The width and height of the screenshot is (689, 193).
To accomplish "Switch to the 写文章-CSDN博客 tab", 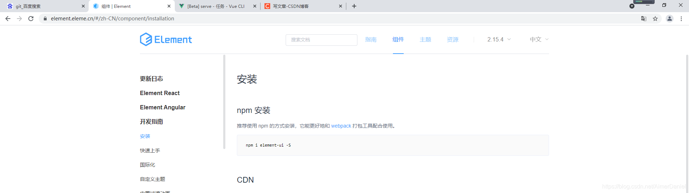I will (x=303, y=6).
